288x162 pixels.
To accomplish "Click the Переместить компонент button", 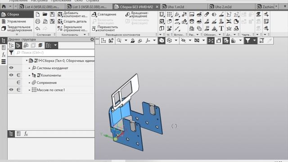I will pos(105,28).
